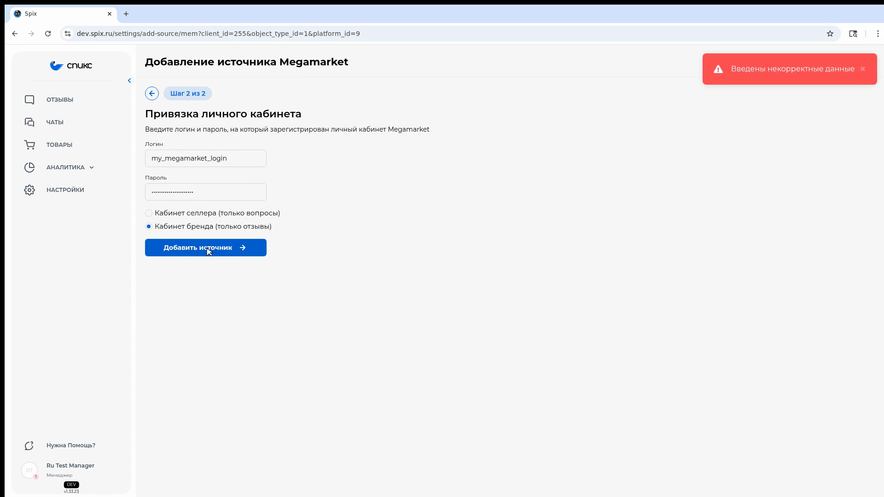This screenshot has height=497, width=884.
Task: Dismiss the error notification with the X
Action: coord(863,69)
